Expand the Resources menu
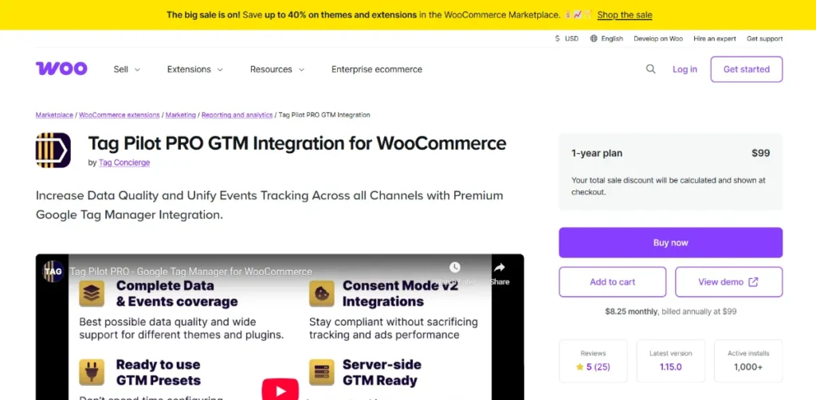The image size is (816, 400). pos(277,69)
